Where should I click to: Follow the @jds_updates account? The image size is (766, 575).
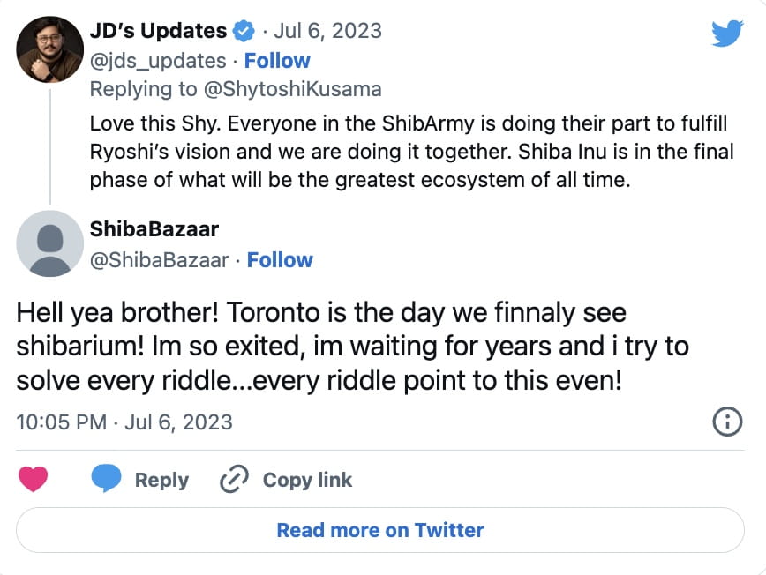[277, 61]
